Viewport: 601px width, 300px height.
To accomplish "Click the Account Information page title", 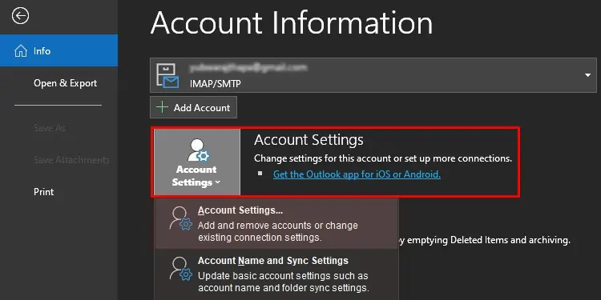I will (x=292, y=22).
